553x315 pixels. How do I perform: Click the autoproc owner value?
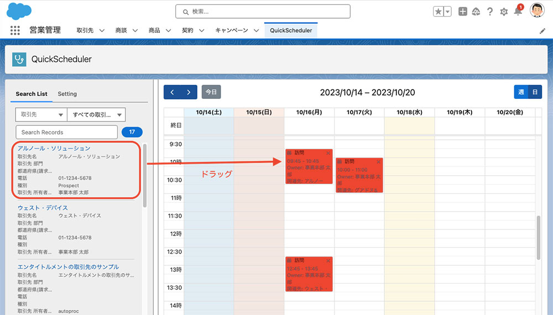pos(69,311)
